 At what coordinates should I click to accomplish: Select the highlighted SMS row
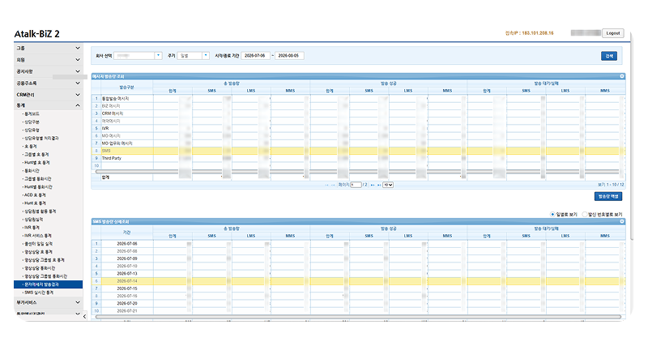click(x=358, y=151)
